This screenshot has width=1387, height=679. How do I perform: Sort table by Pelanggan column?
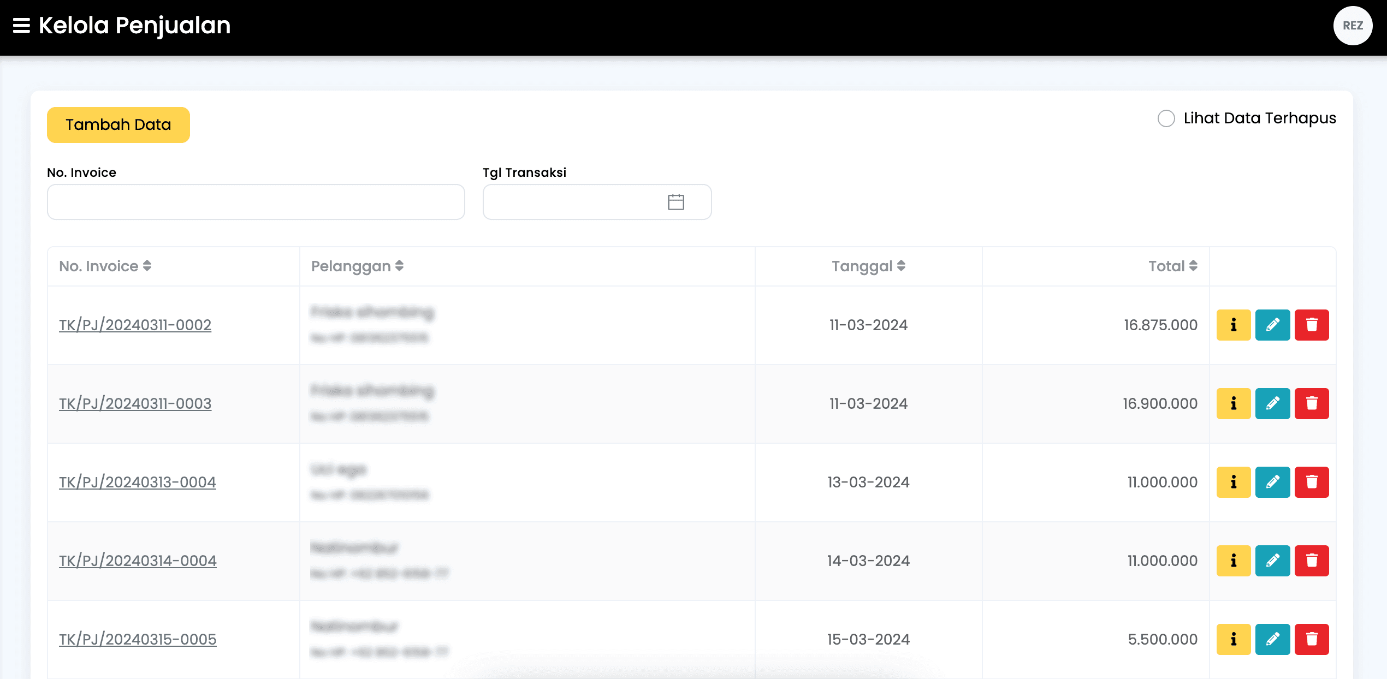(357, 266)
